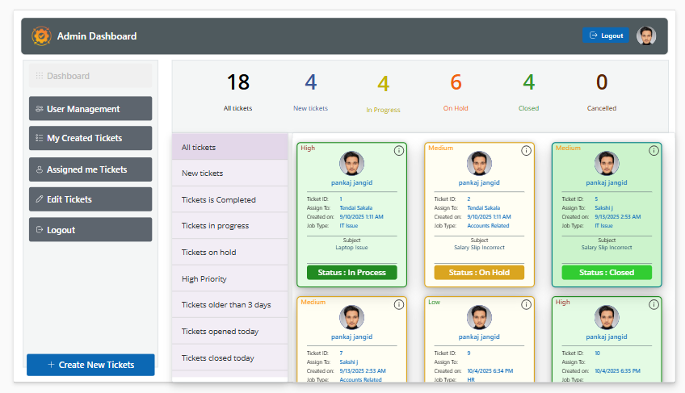Image resolution: width=685 pixels, height=393 pixels.
Task: Open the Dashboard sidebar item
Action: pyautogui.click(x=90, y=76)
